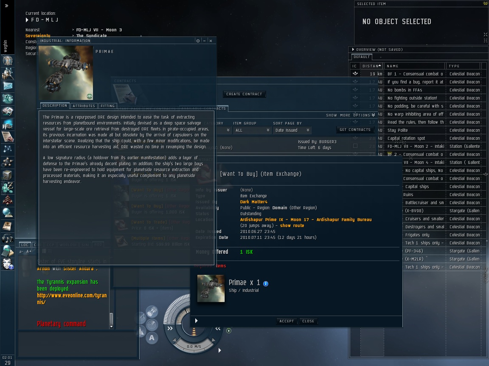Click the green circle indicator by the HUD
Viewport: 489px width, 366px height.
[229, 330]
